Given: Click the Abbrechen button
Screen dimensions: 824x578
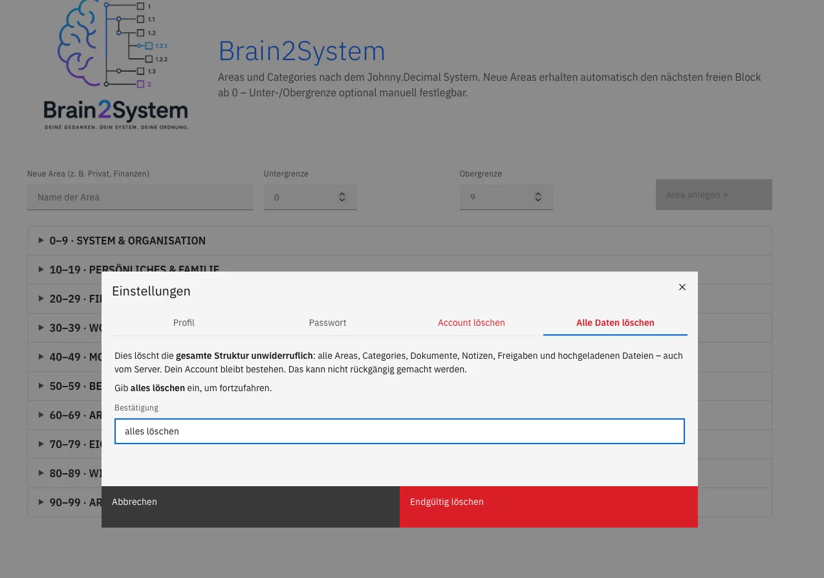Looking at the screenshot, I should pos(250,507).
